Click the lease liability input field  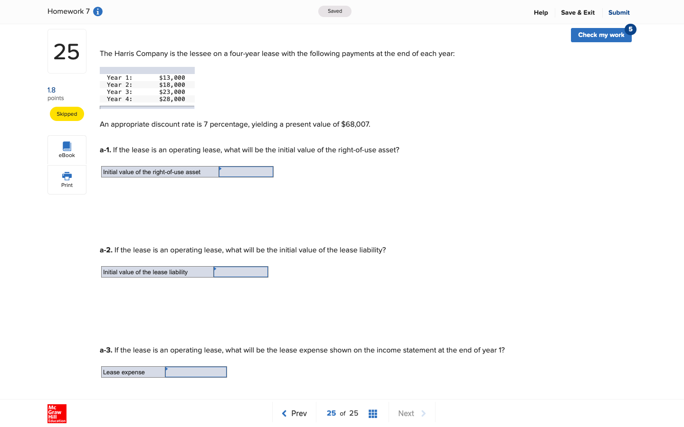coord(240,271)
